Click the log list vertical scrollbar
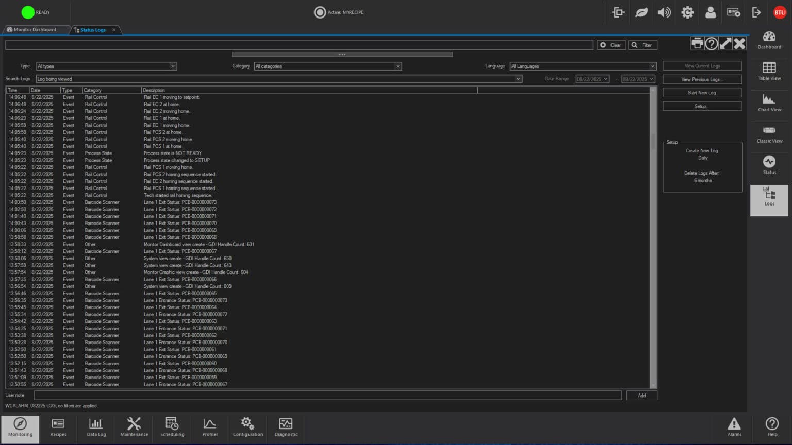792x445 pixels. [x=653, y=237]
